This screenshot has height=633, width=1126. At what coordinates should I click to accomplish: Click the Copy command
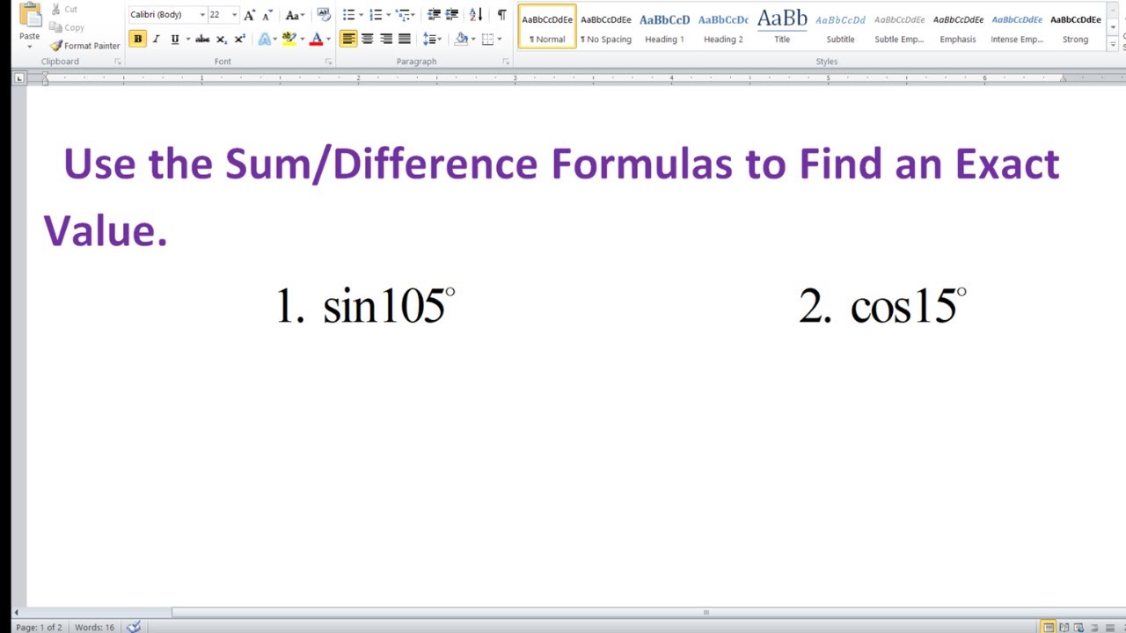[68, 27]
